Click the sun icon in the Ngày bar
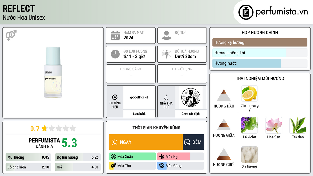 (115, 142)
